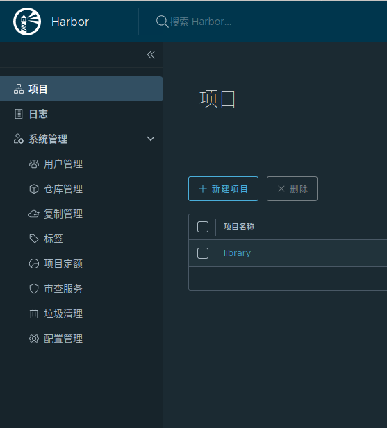This screenshot has width=387, height=428.
Task: Click the 垃圾清理 trash icon
Action: point(34,314)
